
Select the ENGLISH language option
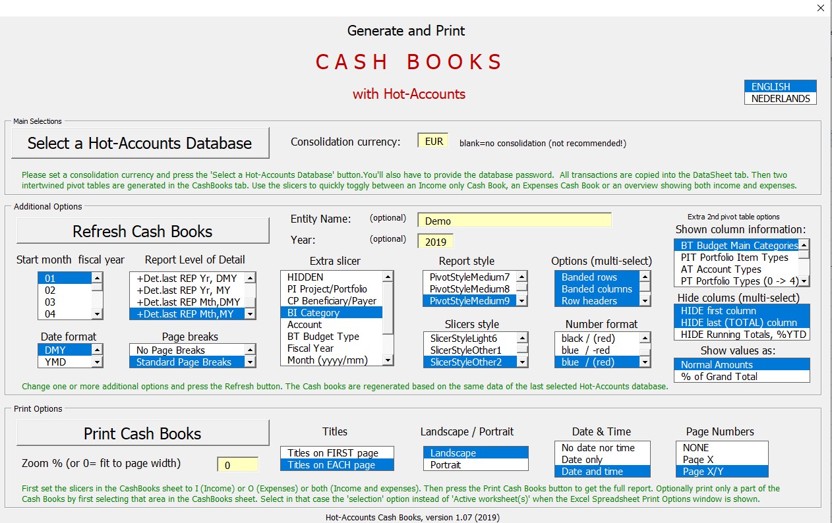[x=781, y=86]
